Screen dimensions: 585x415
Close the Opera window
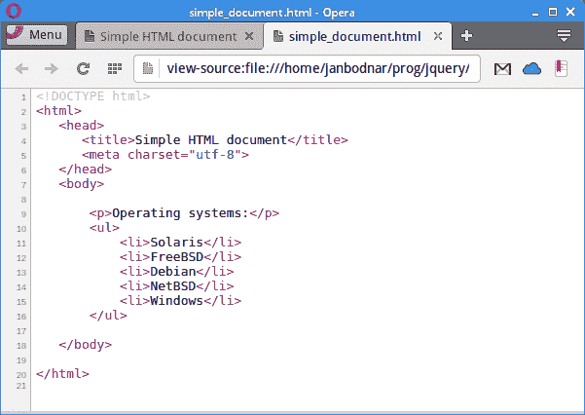[x=570, y=12]
